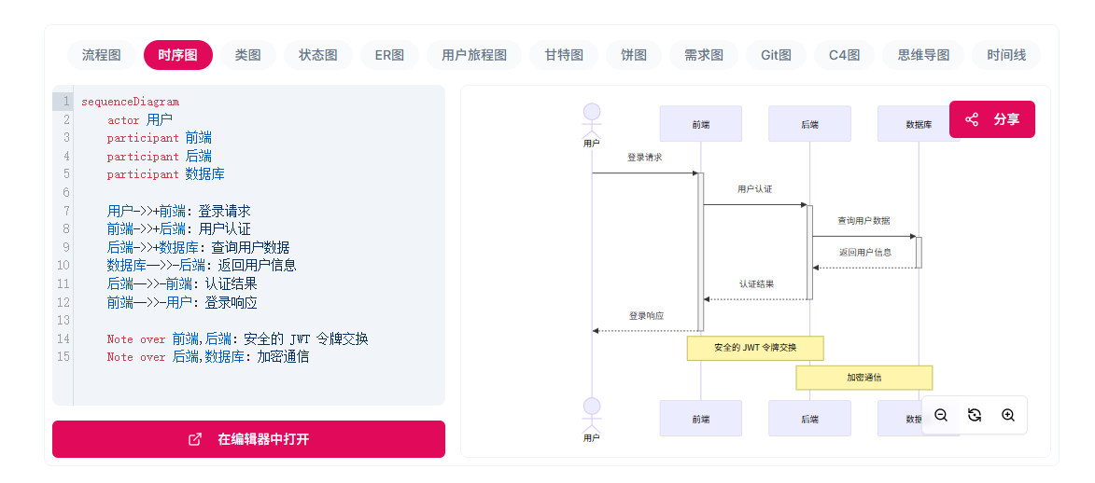Reset the diagram view with the refresh icon

[x=975, y=415]
